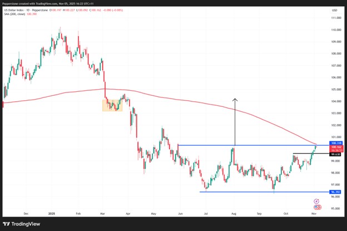Image resolution: width=347 pixels, height=231 pixels.
Task: Click the US flag economic event icon
Action: pyautogui.click(x=316, y=207)
